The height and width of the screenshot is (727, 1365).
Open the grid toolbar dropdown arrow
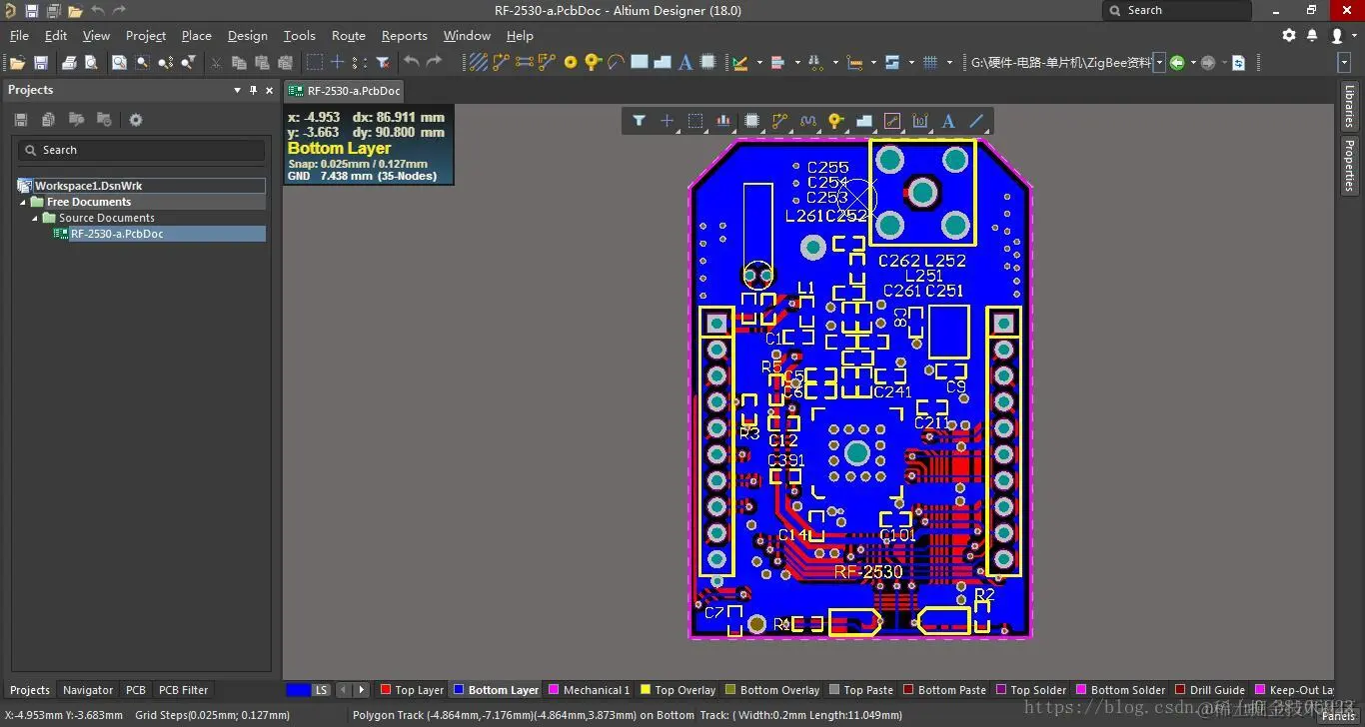coord(949,62)
